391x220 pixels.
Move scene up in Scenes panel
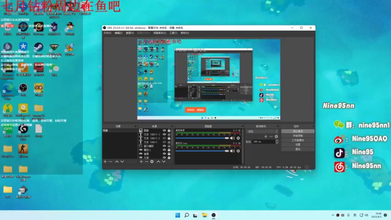pyautogui.click(x=117, y=162)
